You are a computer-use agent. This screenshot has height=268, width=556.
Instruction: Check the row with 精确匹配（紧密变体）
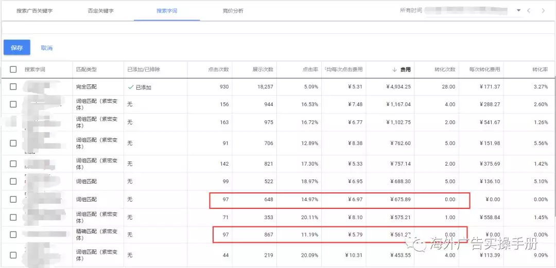(13, 235)
